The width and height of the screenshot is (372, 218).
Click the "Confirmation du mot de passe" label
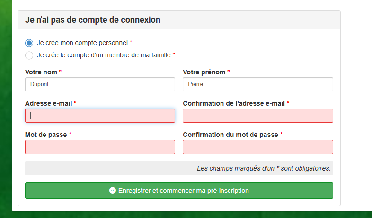click(230, 135)
